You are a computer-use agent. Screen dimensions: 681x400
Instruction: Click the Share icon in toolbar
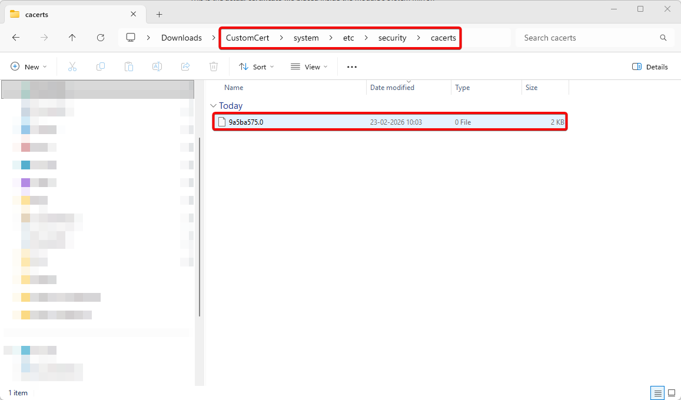[185, 67]
